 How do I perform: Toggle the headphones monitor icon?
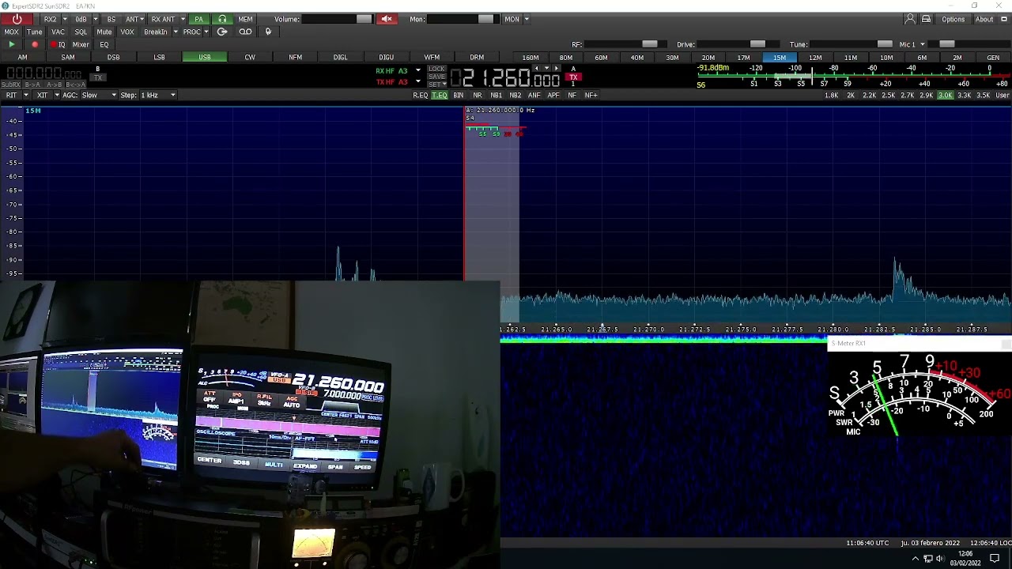tap(222, 19)
